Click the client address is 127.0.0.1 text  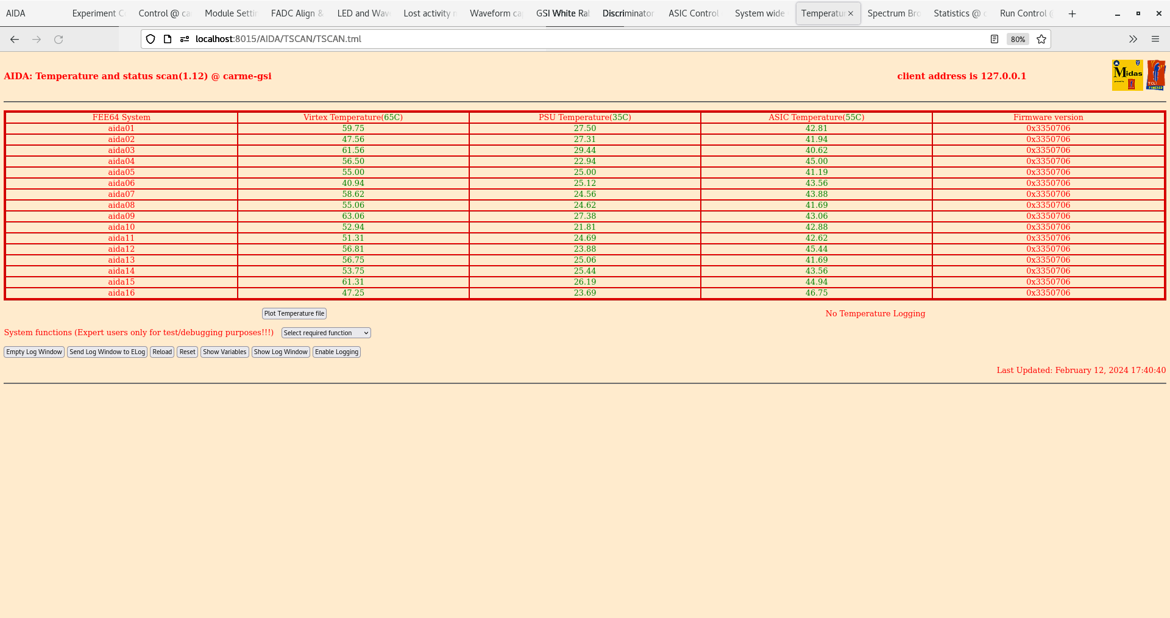[962, 76]
